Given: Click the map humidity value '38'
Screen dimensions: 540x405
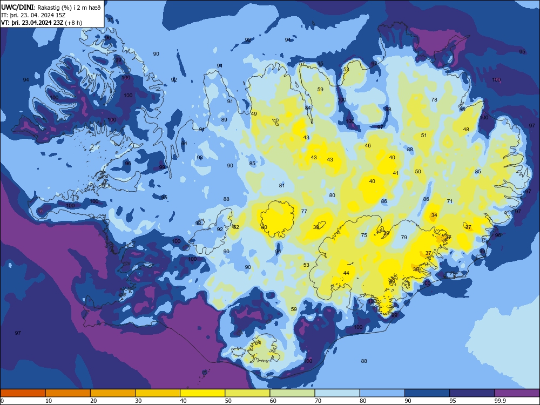Looking at the screenshot, I should pyautogui.click(x=416, y=269).
